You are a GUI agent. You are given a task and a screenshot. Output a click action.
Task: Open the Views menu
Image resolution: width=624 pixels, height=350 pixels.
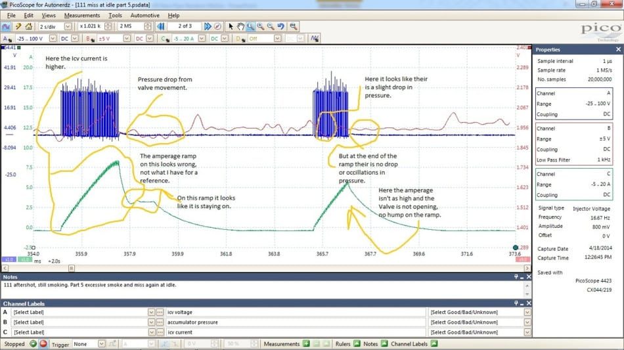click(49, 15)
